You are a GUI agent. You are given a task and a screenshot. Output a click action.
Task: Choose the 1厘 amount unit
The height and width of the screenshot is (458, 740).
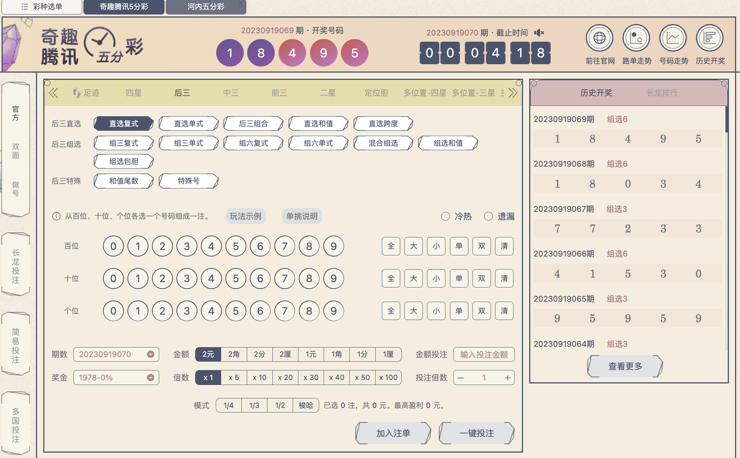pos(388,354)
